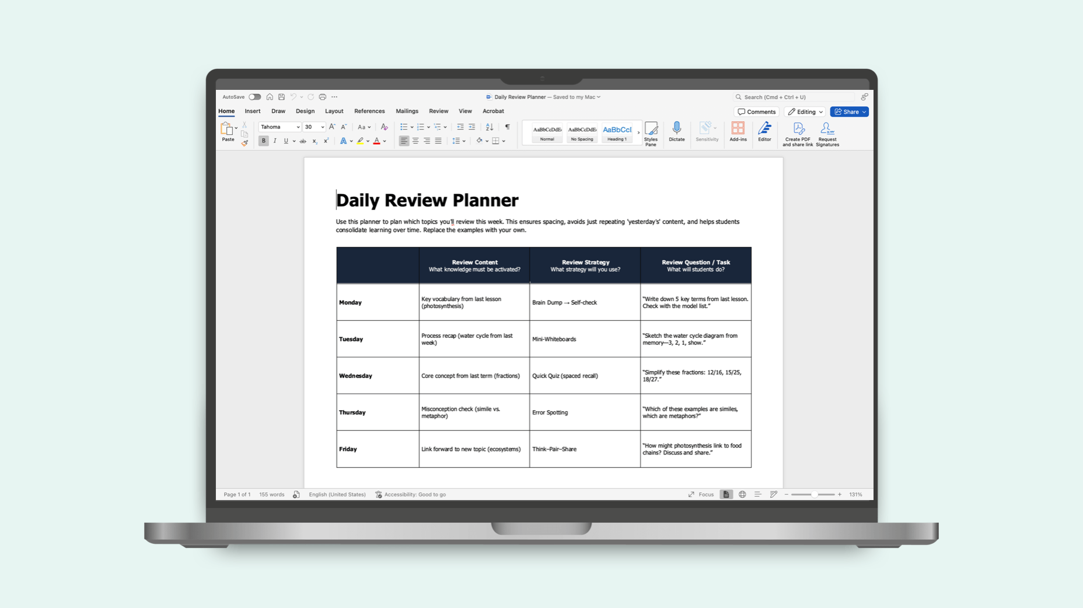
Task: Sort the selected text A to Z
Action: coord(490,127)
